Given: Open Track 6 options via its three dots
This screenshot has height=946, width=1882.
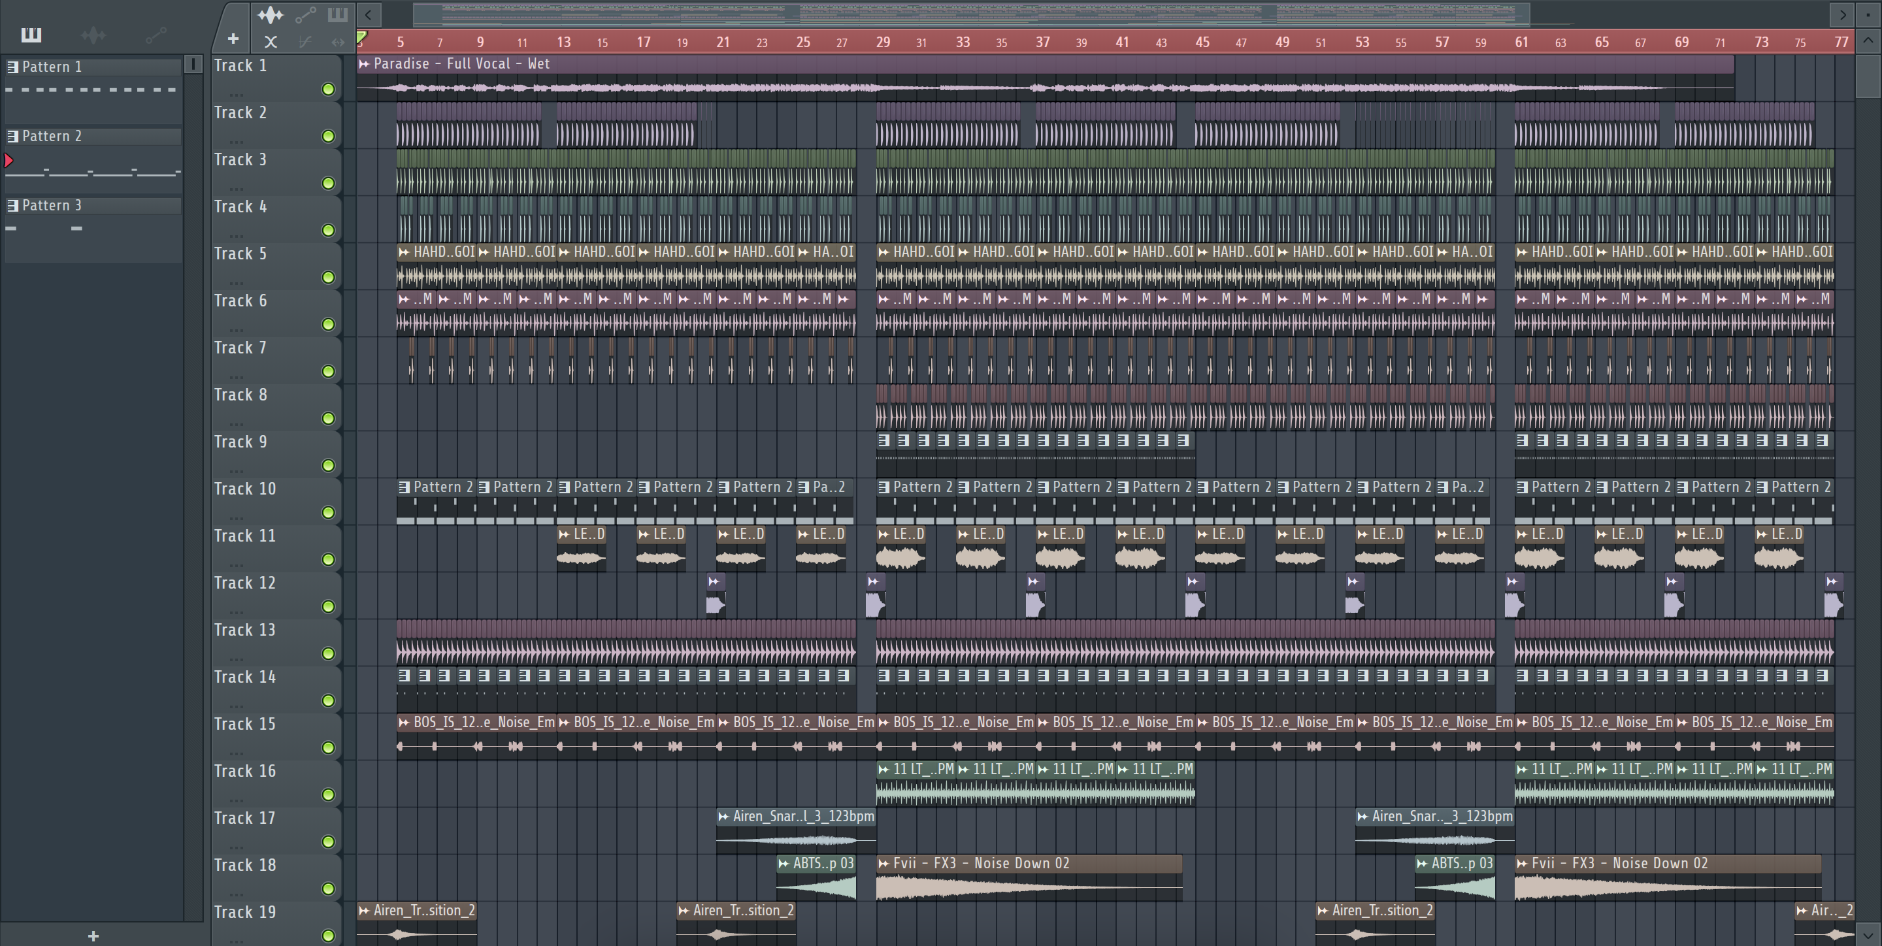Looking at the screenshot, I should click(235, 330).
